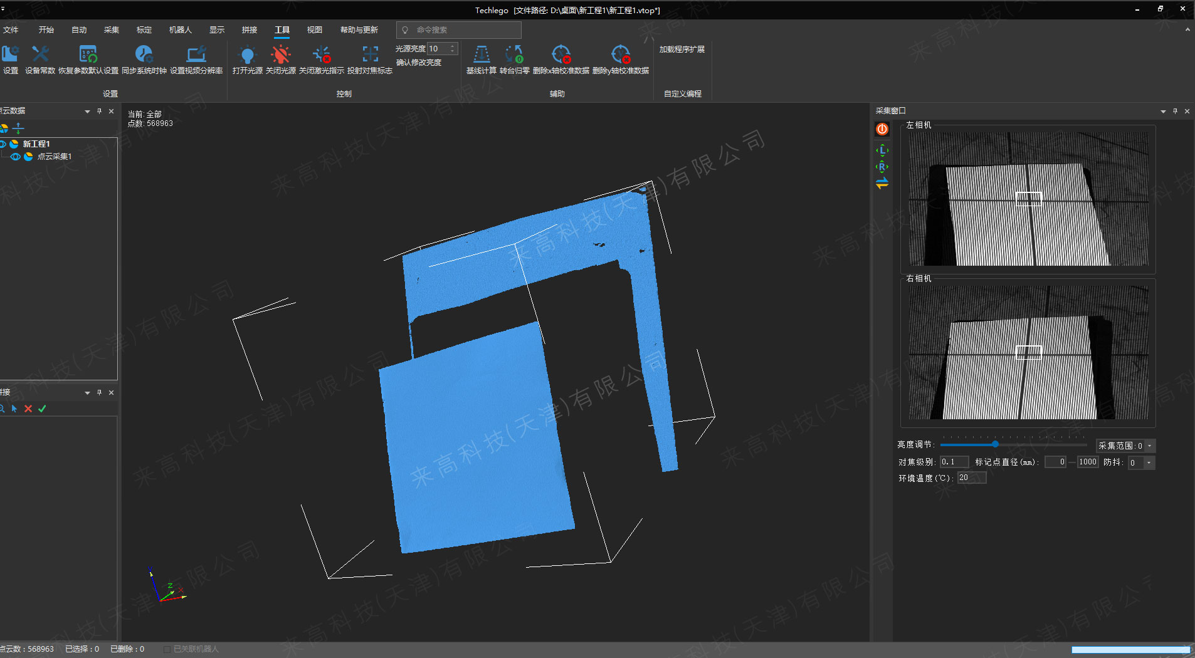Click the 加载程序扩展 button

click(682, 50)
